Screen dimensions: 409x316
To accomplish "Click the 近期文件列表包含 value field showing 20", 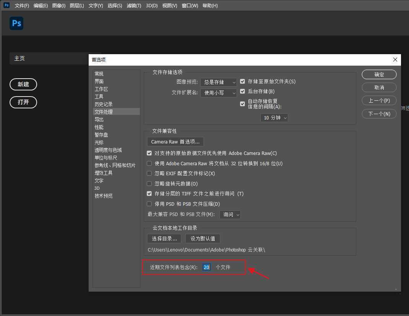I will 206,267.
